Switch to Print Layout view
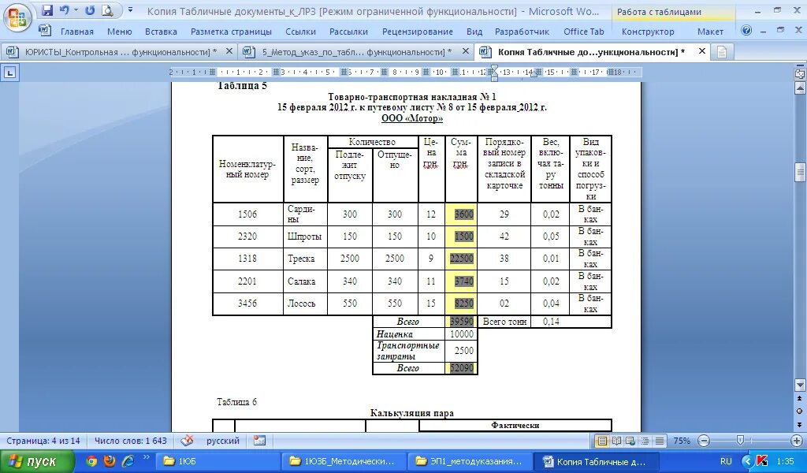Screen dimensions: 807x473 601,441
